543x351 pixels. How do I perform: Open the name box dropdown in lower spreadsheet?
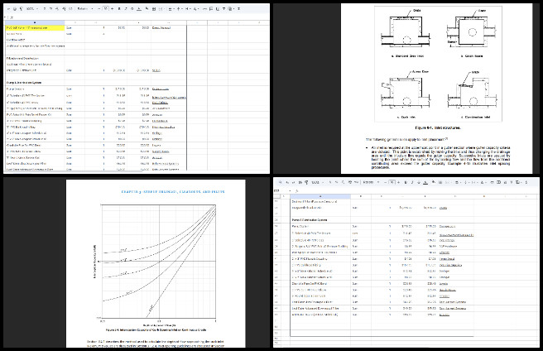[x=290, y=190]
